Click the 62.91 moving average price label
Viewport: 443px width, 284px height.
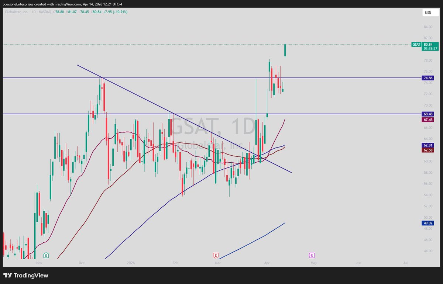click(x=428, y=145)
